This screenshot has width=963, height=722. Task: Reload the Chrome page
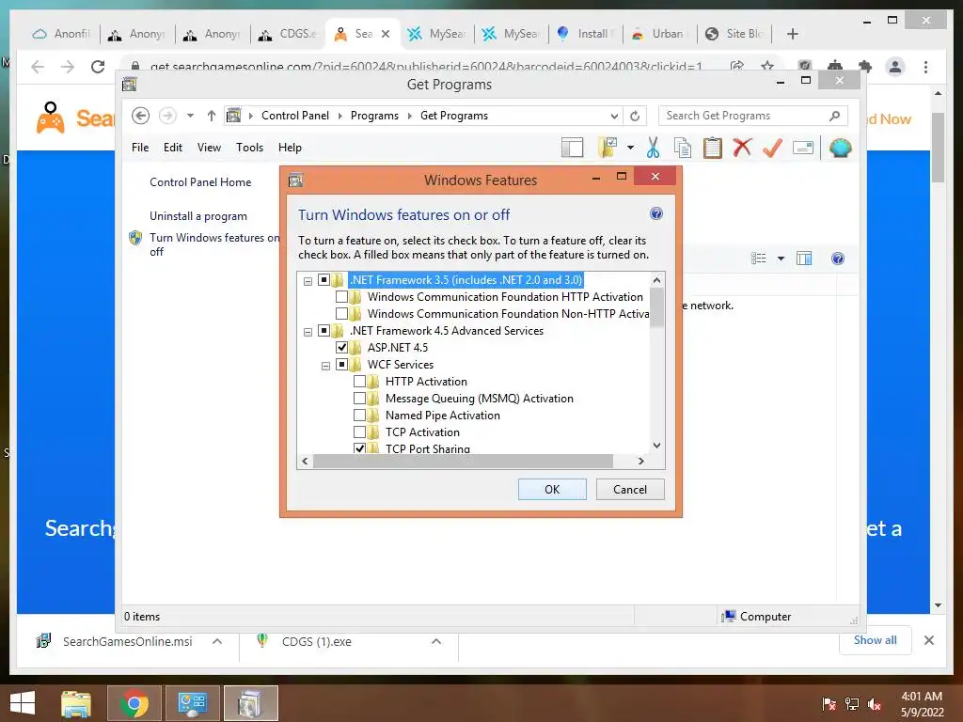[x=98, y=67]
